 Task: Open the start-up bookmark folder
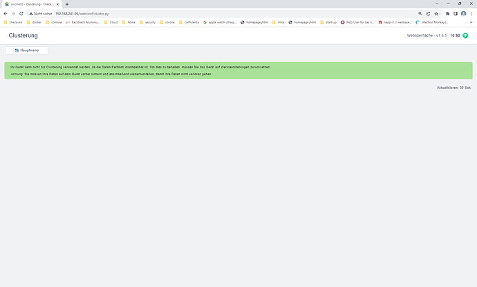328,22
